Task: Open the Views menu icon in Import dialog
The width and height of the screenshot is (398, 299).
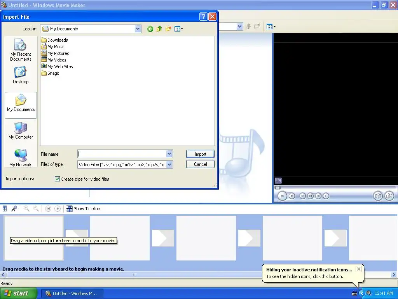Action: [x=179, y=29]
